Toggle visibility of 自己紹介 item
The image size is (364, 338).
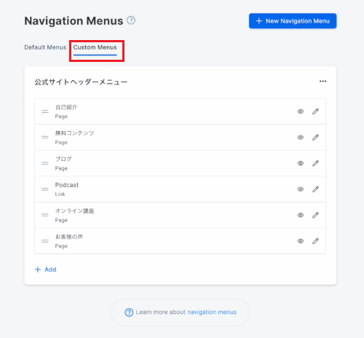(301, 111)
